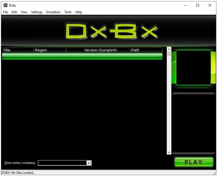The height and width of the screenshot is (176, 217).
Task: Click the Dxbx app icon in title bar
Action: point(5,5)
